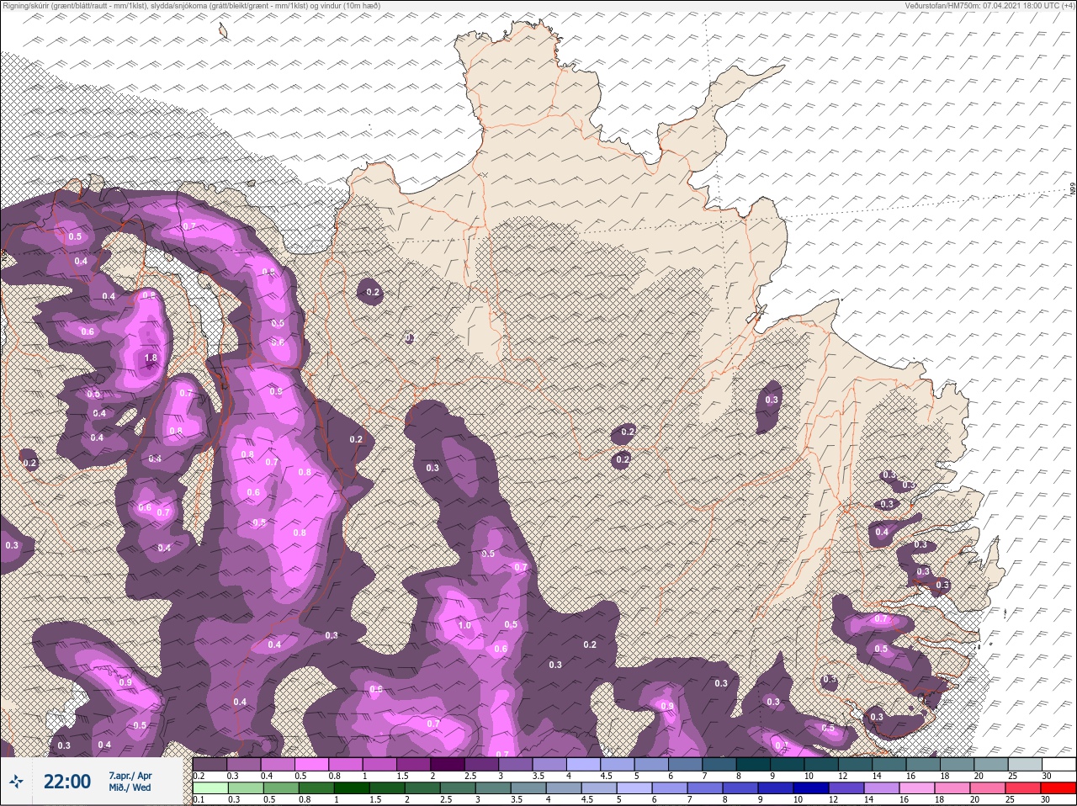This screenshot has height=806, width=1077.
Task: Pick the bright pink 0.5 swatch, upper legend row
Action: (311, 764)
